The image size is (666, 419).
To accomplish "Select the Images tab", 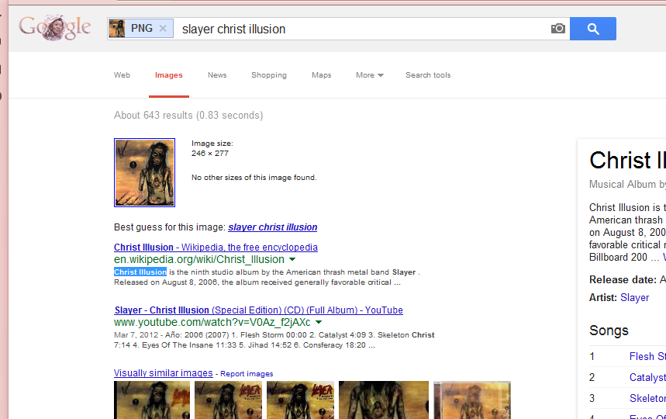I will [168, 75].
